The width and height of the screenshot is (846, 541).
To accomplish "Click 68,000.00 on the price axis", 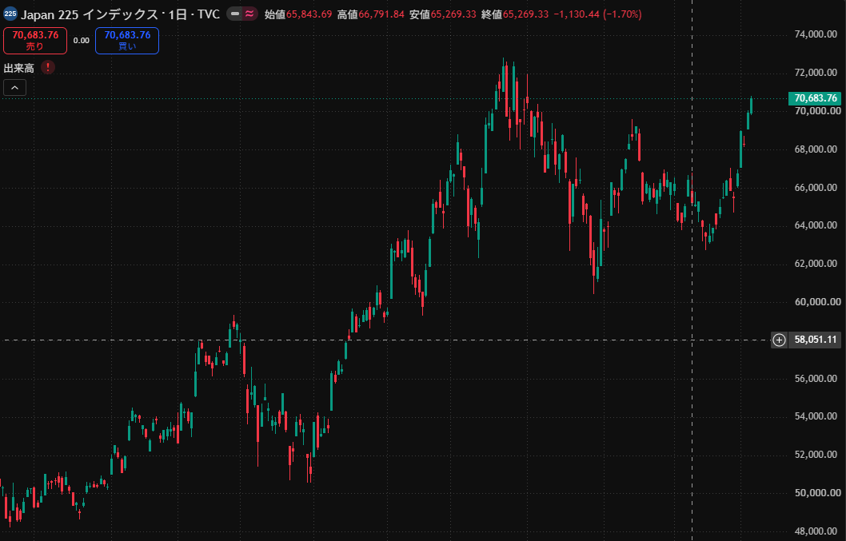I will pyautogui.click(x=817, y=149).
